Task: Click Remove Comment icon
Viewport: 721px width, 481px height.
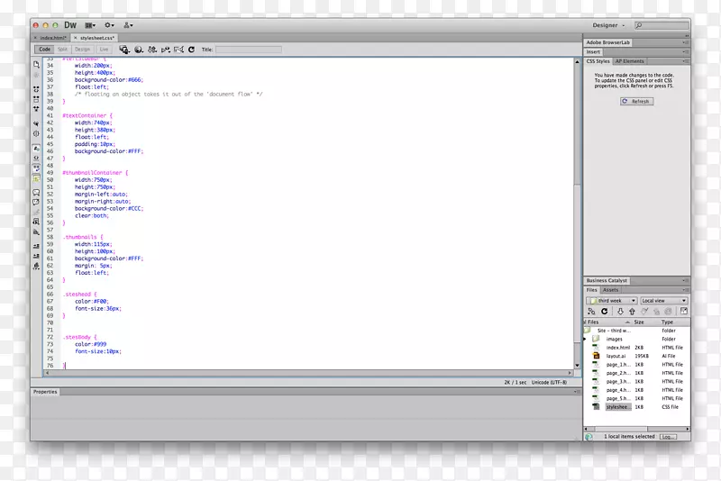Action: click(36, 202)
